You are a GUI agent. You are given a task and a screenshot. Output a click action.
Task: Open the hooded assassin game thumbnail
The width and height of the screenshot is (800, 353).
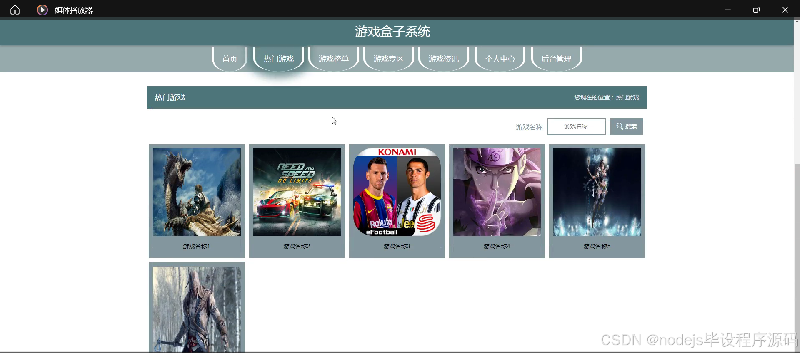(197, 309)
